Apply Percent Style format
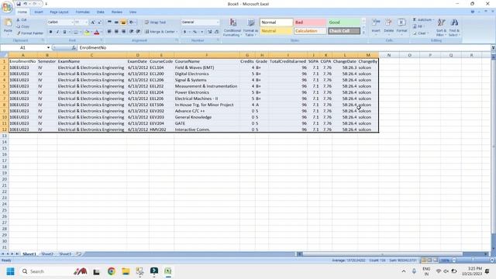 tap(195, 32)
